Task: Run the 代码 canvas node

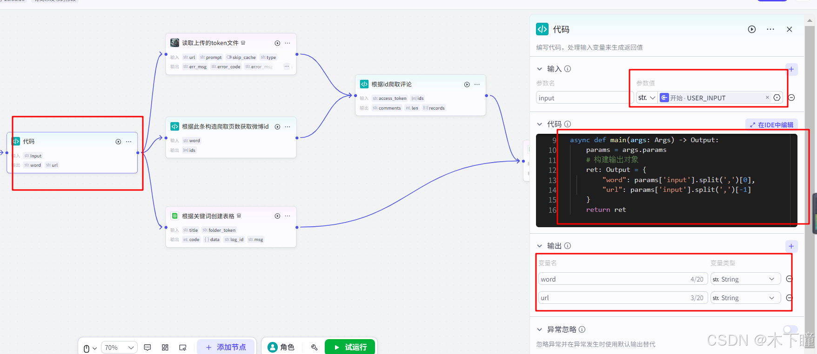Action: [118, 142]
